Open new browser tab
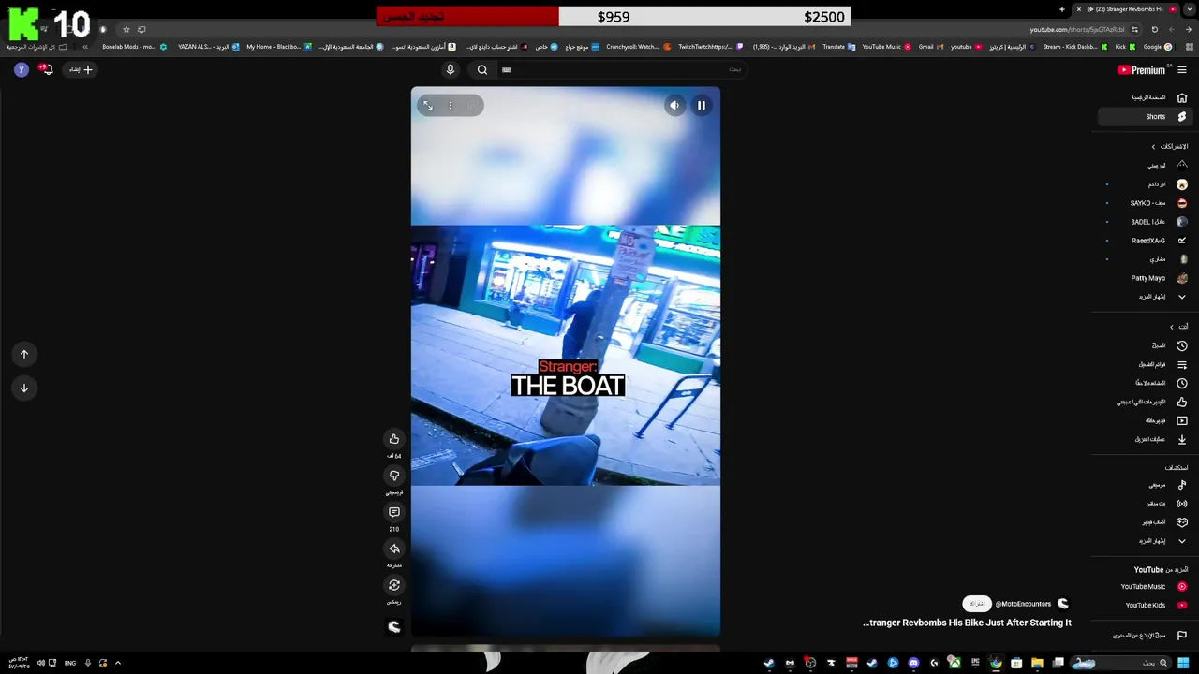Image resolution: width=1199 pixels, height=674 pixels. pos(1062,9)
